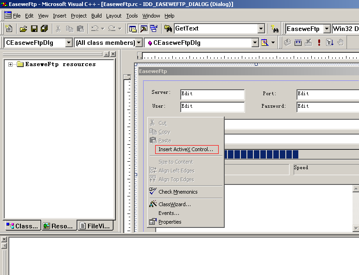Open the Edit menu
Screen dimensions: 359x275
[29, 16]
